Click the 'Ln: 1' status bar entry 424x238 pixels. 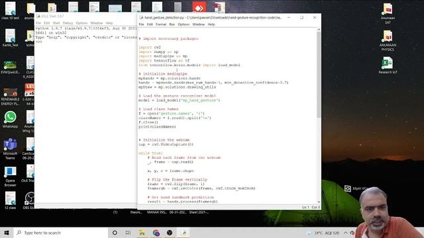click(305, 207)
